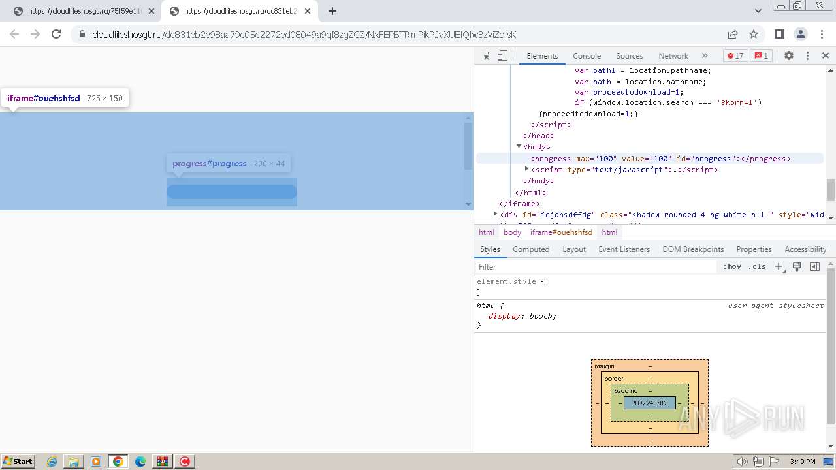The width and height of the screenshot is (836, 470).
Task: Open the Accessibility tab
Action: tap(805, 249)
